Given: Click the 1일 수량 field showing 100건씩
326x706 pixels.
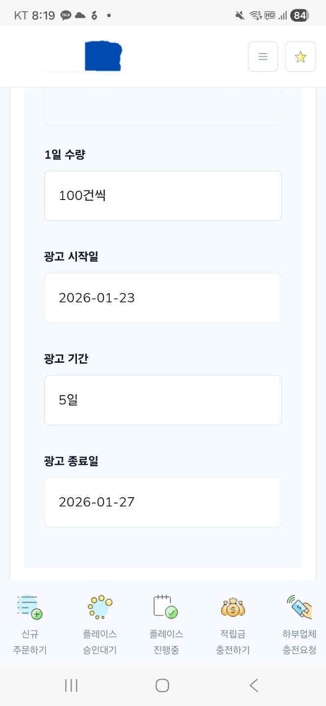Looking at the screenshot, I should point(163,195).
